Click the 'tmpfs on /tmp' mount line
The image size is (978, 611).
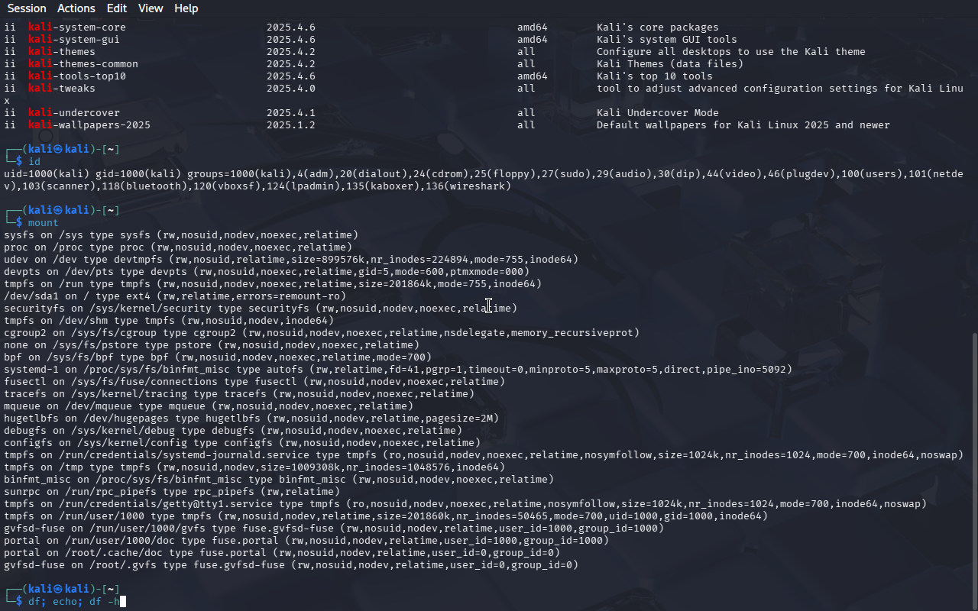point(252,467)
